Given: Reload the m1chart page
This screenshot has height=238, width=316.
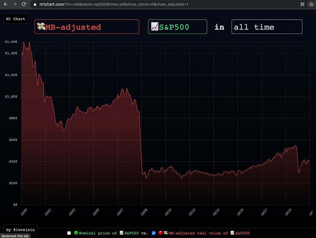Looking at the screenshot, I should (24, 4).
